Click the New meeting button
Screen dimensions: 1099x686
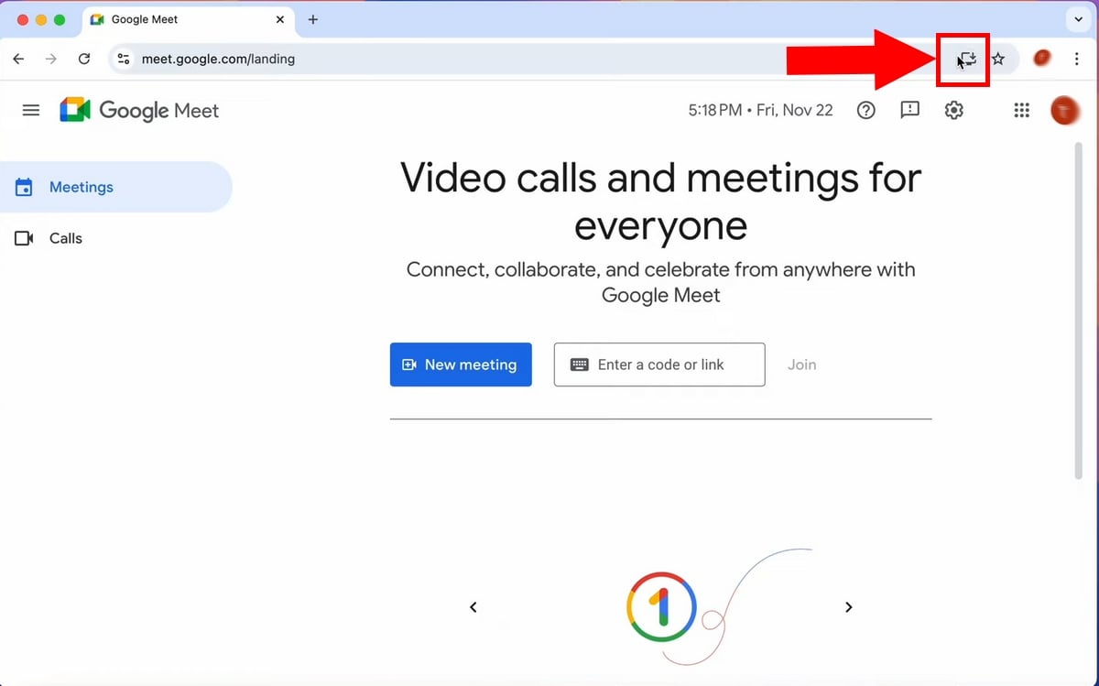click(x=461, y=365)
